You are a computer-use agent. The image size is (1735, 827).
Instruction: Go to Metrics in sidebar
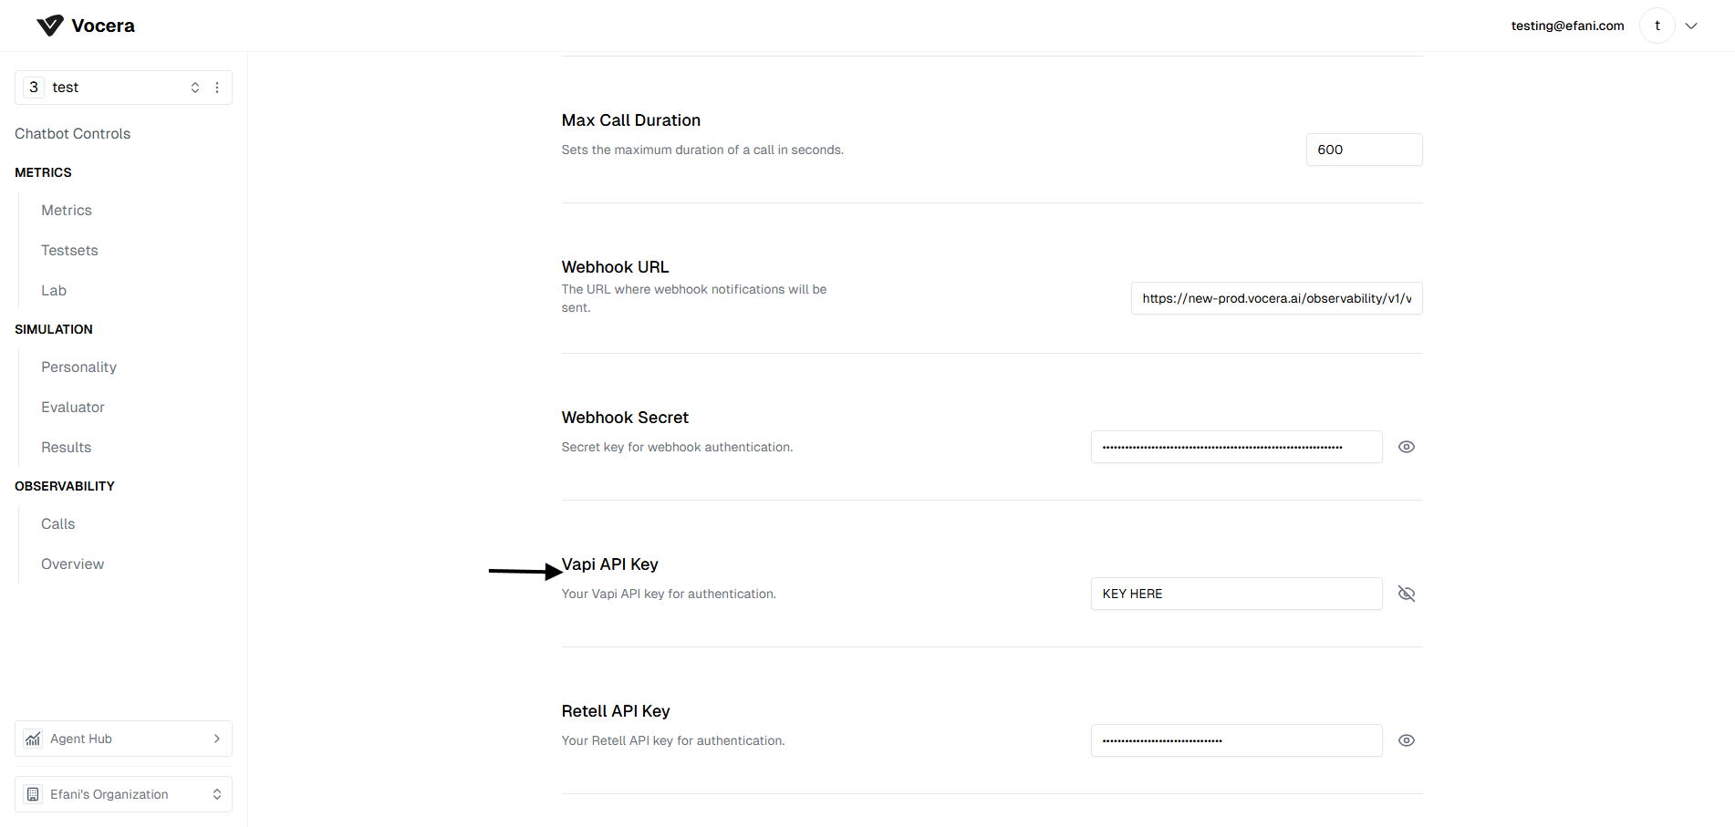tap(67, 211)
